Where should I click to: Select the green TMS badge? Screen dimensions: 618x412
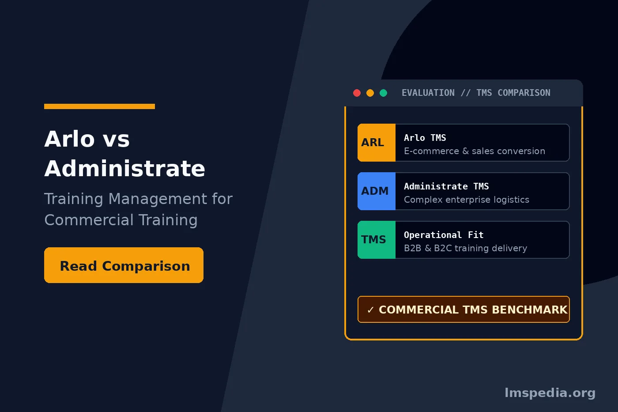(377, 240)
